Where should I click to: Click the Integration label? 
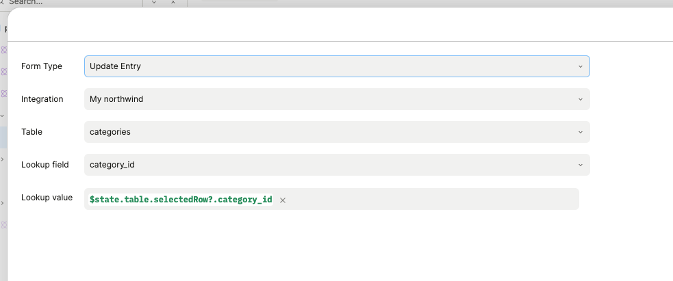tap(42, 99)
